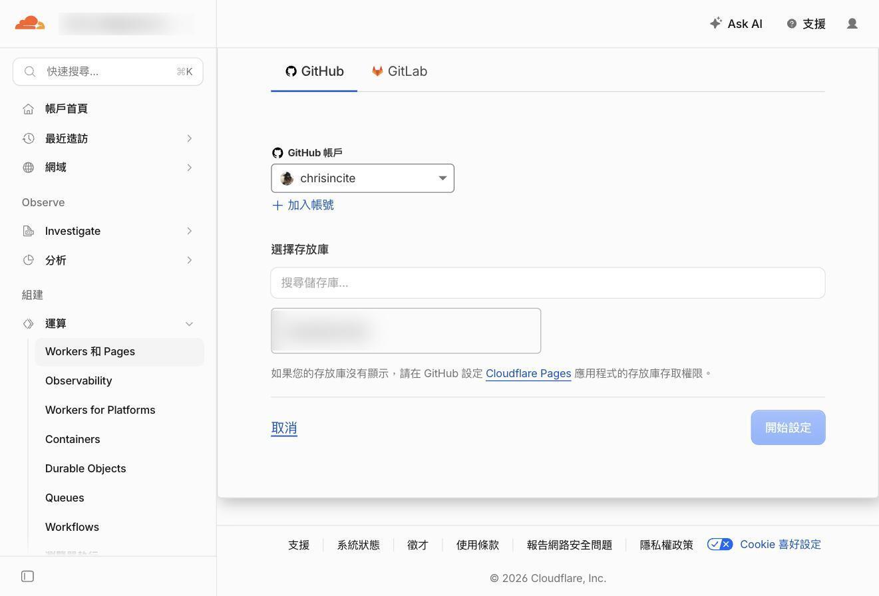
Task: Toggle the Cookie 喜好設定 switch icon
Action: point(719,544)
